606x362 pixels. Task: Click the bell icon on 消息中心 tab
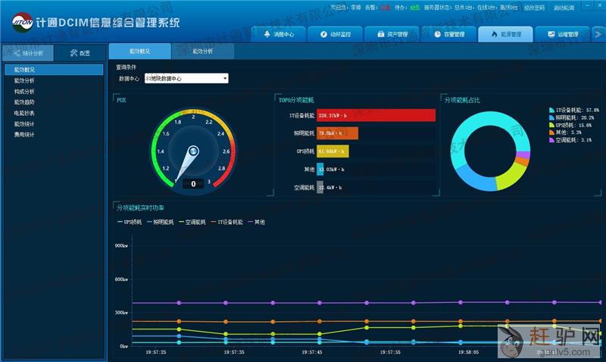(x=267, y=34)
